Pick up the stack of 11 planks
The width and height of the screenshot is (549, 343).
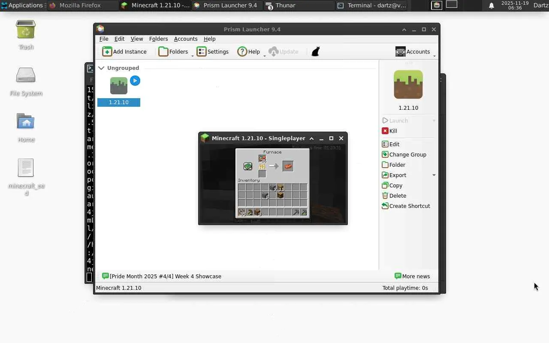280,187
